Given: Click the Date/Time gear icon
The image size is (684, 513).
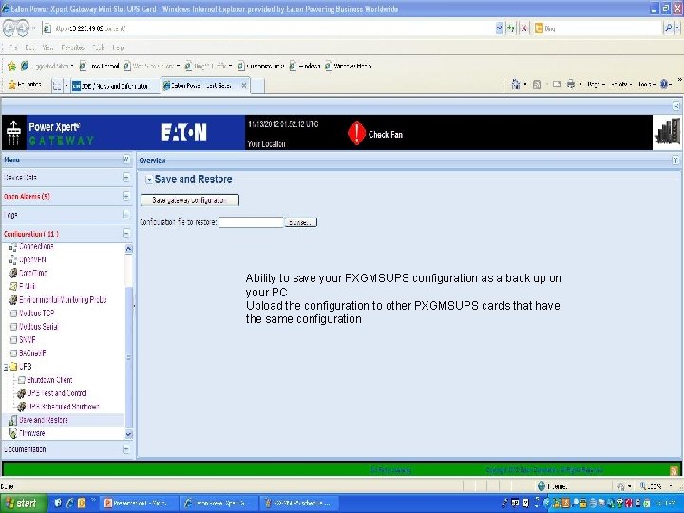Looking at the screenshot, I should click(x=13, y=273).
